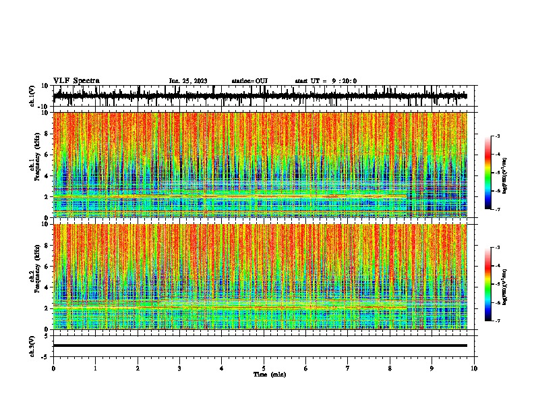The image size is (534, 413).
Task: Click the "-3" value atop ch.1 color bar
Action: pos(497,136)
